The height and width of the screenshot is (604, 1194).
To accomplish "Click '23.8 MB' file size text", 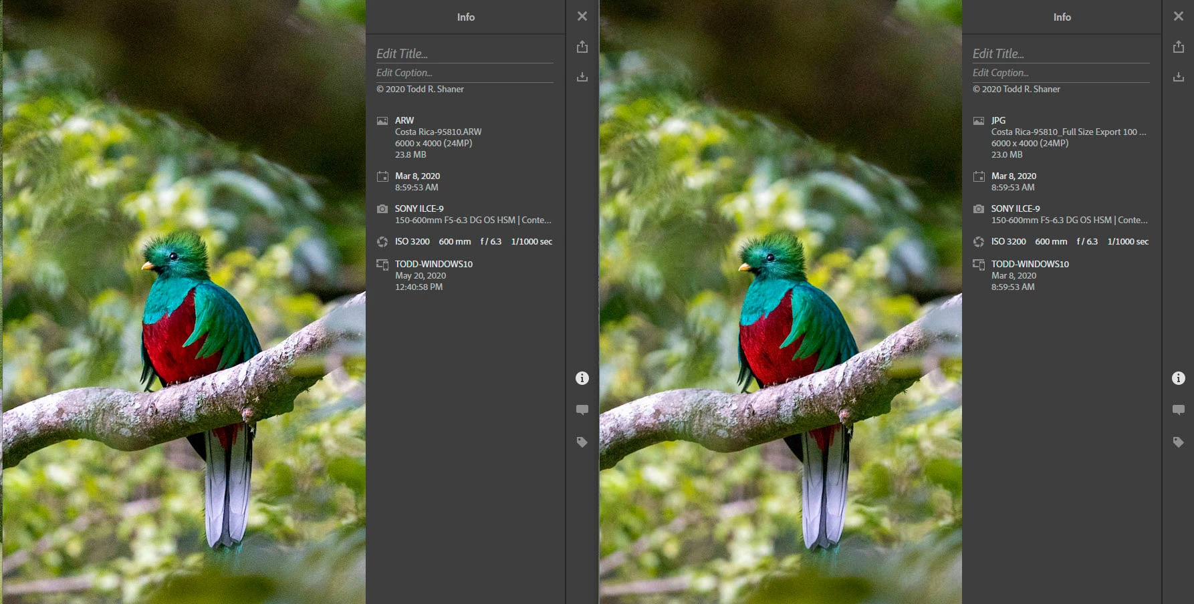I will (x=410, y=154).
